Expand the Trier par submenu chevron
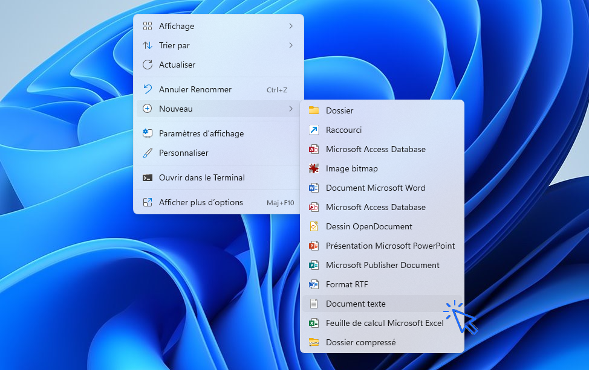Image resolution: width=589 pixels, height=370 pixels. click(291, 45)
